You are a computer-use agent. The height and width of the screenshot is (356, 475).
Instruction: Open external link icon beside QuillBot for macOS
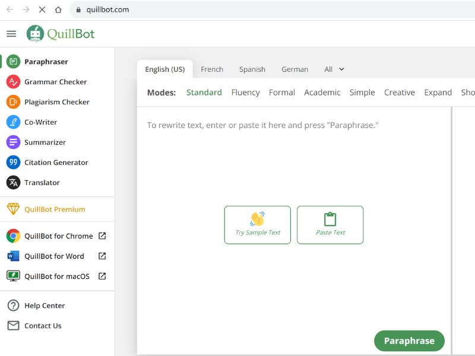(102, 276)
